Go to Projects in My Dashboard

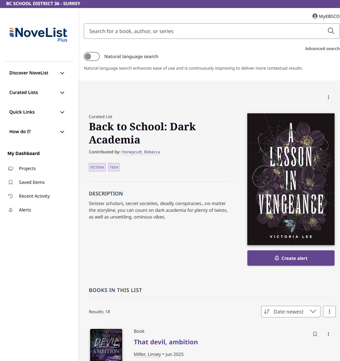27,168
